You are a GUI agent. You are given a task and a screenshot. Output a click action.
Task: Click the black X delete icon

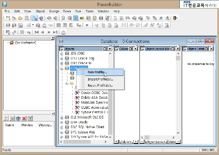(x=87, y=25)
